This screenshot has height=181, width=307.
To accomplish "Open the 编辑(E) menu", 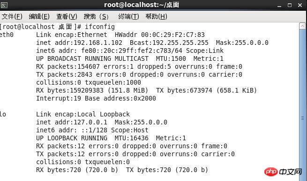I will (39, 16).
